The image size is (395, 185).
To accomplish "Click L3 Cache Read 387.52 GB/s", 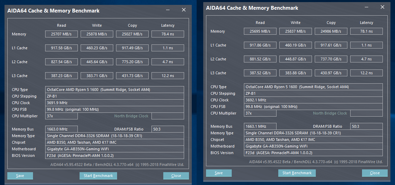I will point(260,73).
